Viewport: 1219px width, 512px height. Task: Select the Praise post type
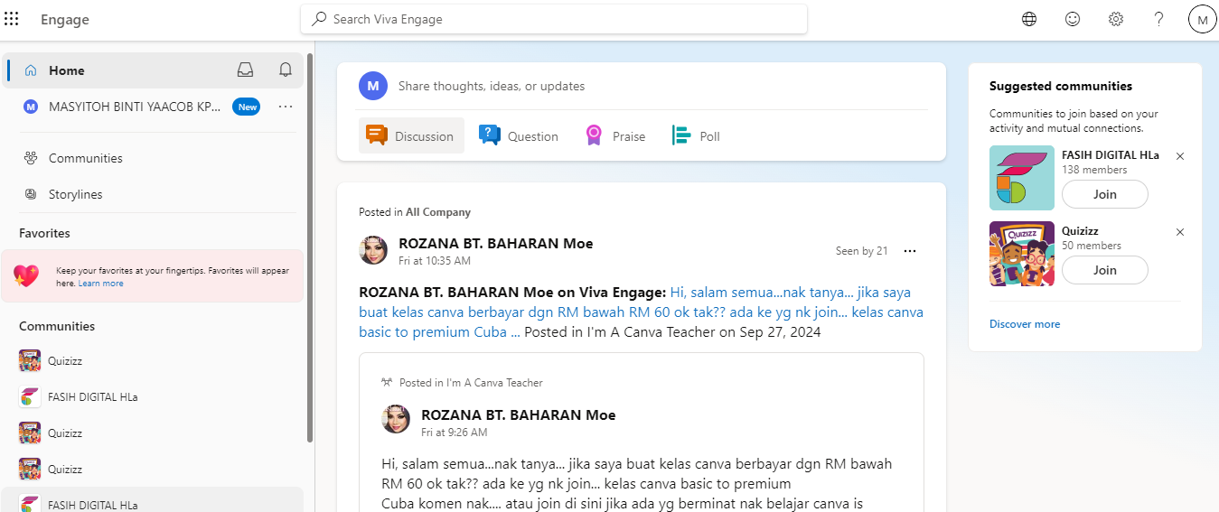(614, 135)
